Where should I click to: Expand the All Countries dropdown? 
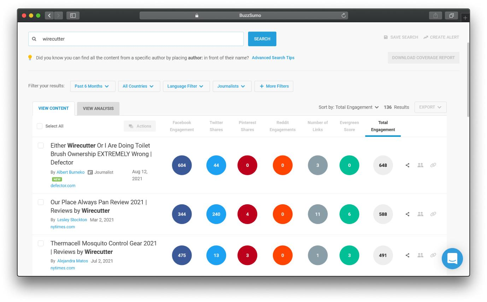[139, 86]
